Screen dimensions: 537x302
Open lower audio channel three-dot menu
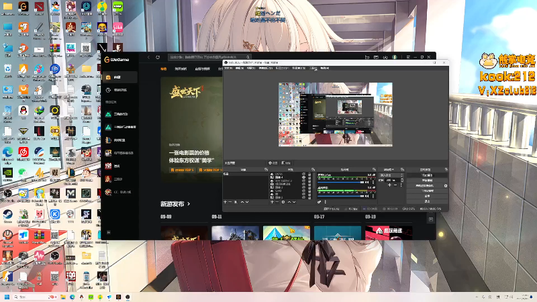click(373, 196)
